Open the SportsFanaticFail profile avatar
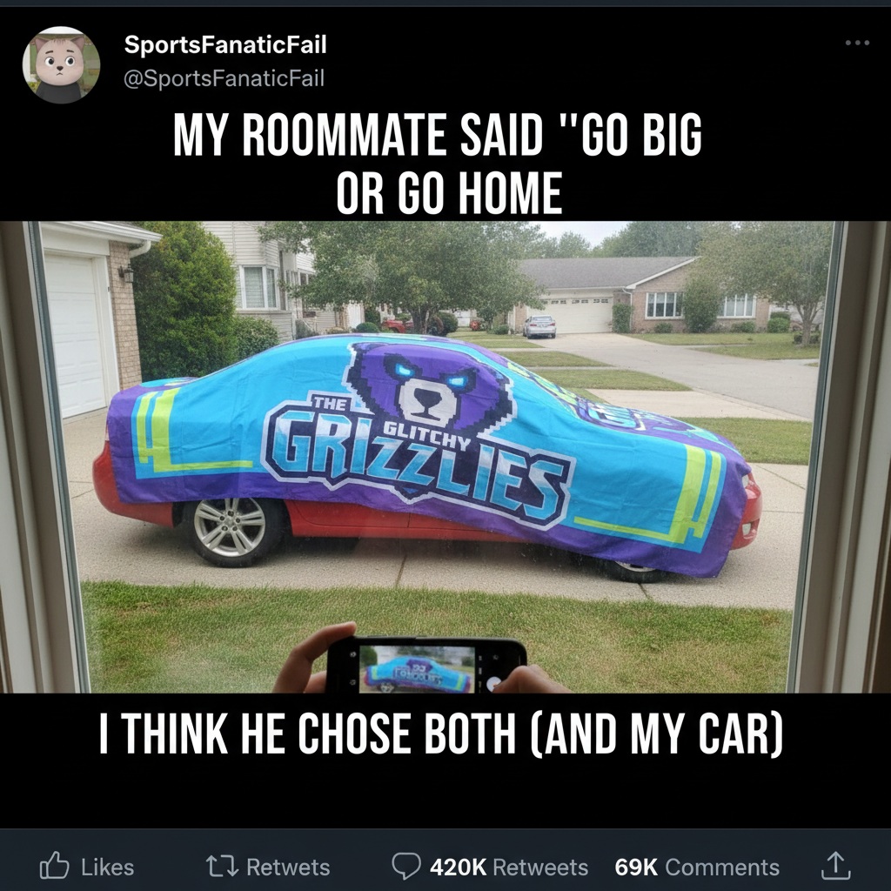 62,64
